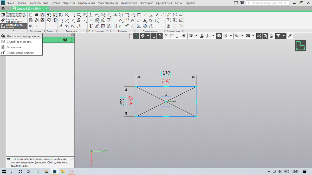
Task: Apply the Tangency constraint
Action: (157, 15)
